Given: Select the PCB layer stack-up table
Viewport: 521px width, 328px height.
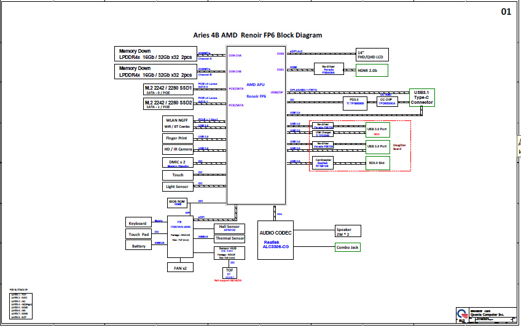Looking at the screenshot, I should [x=21, y=306].
